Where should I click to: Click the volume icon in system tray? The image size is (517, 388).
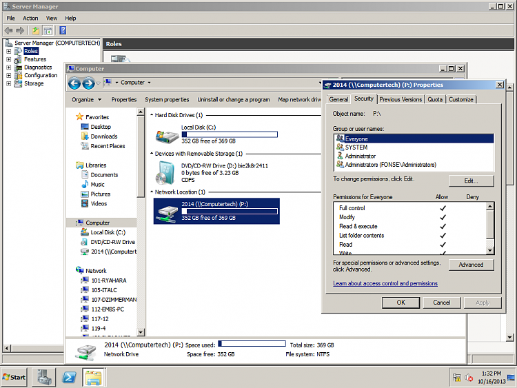coord(469,378)
